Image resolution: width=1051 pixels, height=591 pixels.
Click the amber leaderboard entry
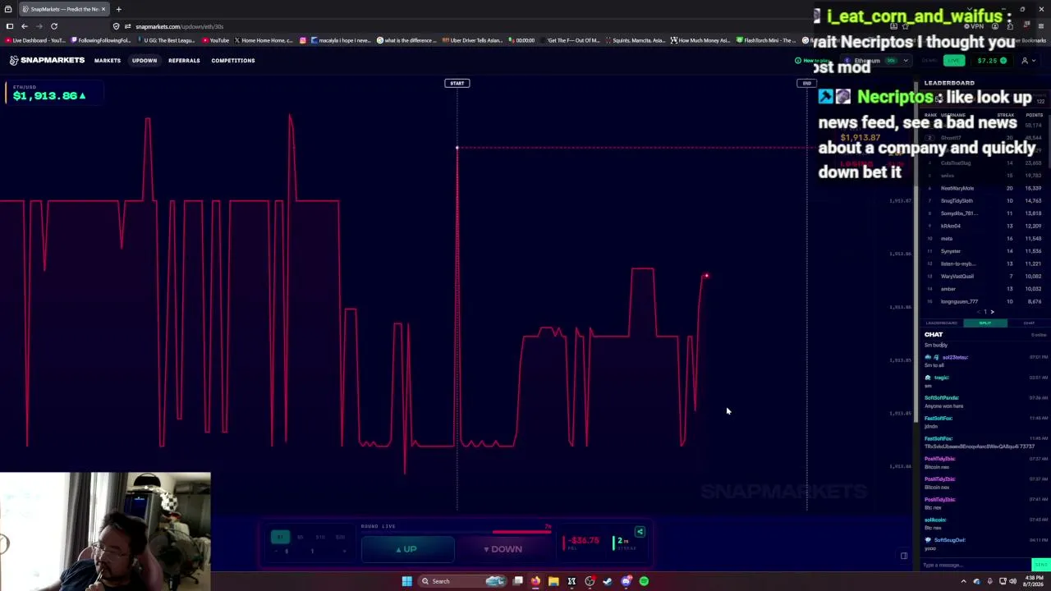coord(984,289)
